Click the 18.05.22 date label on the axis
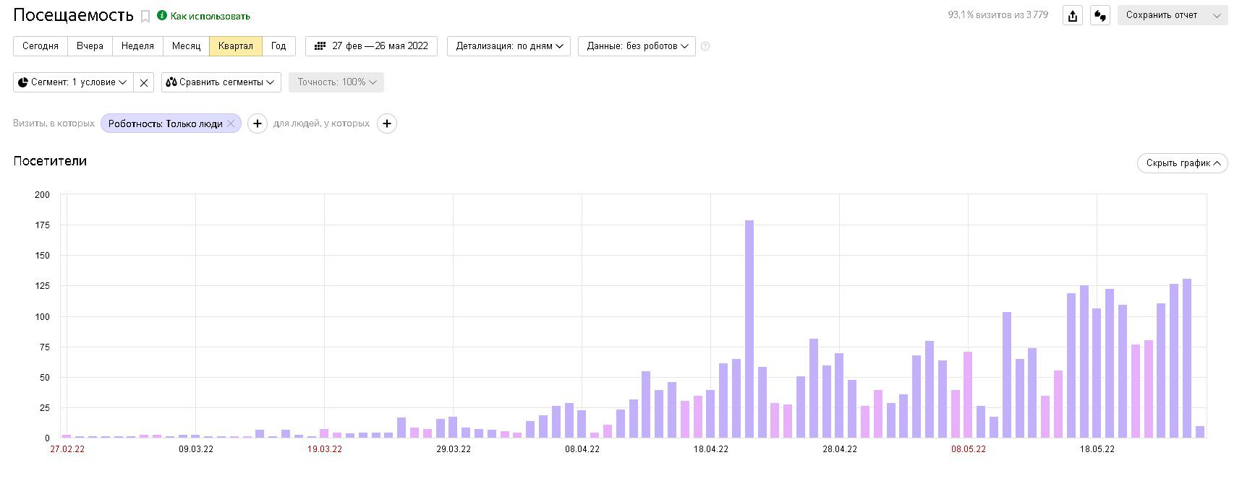Viewport: 1242px width, 481px height. pos(1097,449)
